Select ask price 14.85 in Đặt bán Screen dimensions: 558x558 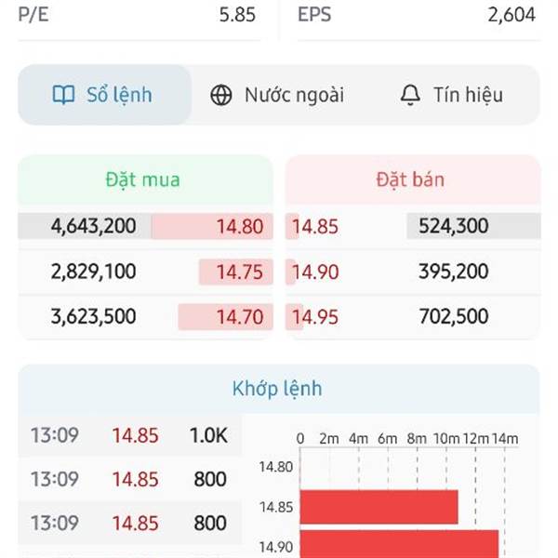(315, 226)
